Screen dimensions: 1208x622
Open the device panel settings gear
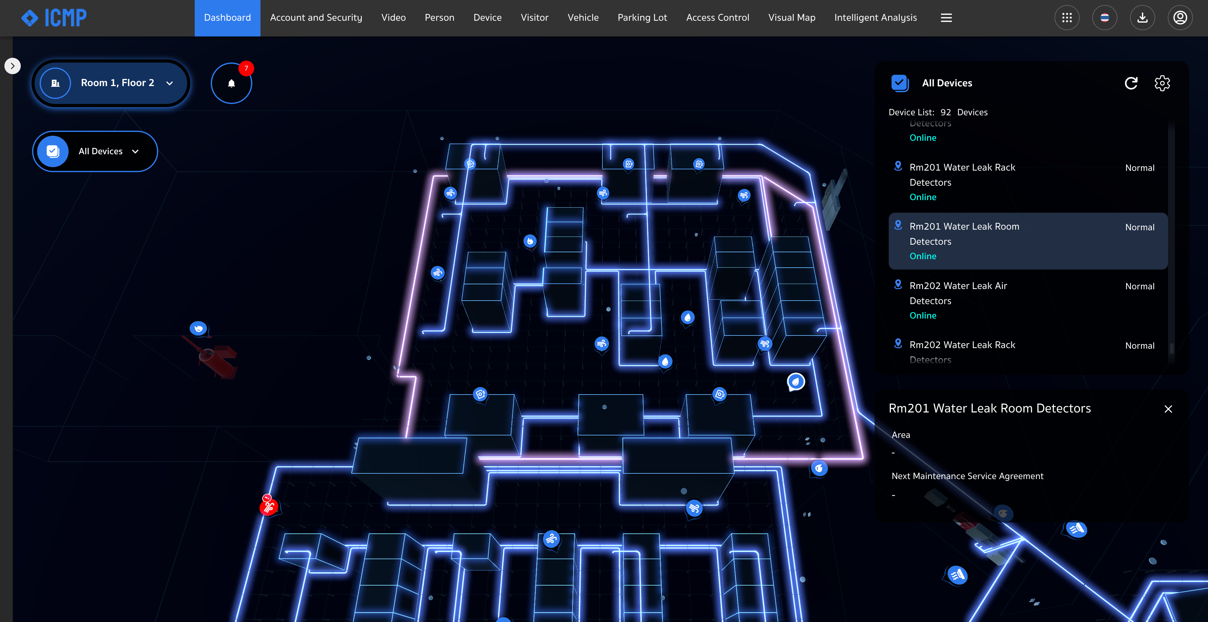click(1162, 83)
